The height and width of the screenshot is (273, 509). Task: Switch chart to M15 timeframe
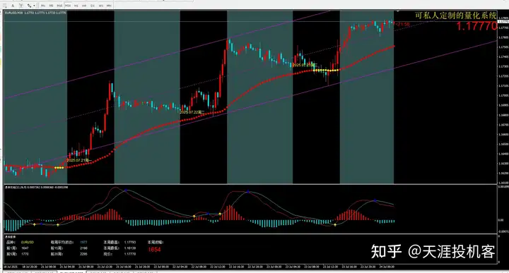pyautogui.click(x=59, y=6)
